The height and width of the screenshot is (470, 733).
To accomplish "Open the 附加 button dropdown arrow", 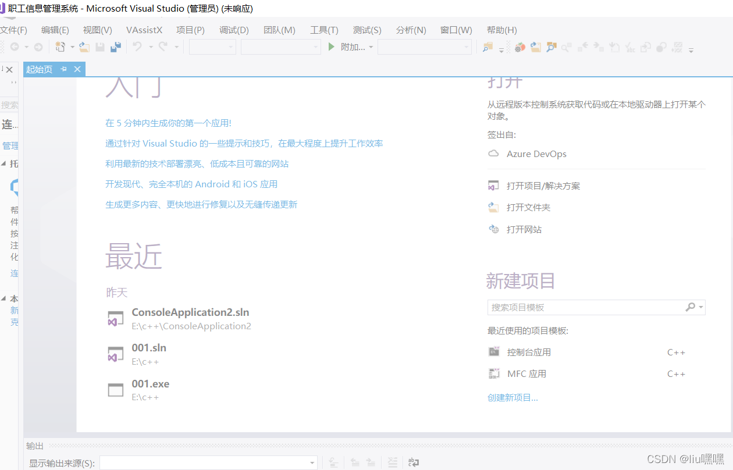I will (x=371, y=47).
